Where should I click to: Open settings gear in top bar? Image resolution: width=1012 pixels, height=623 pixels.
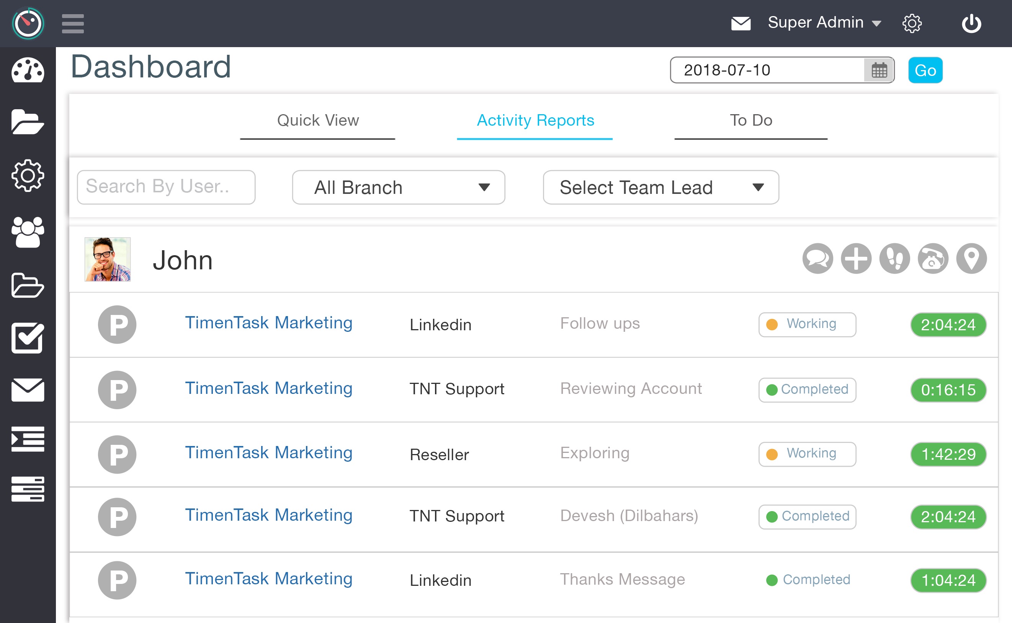pyautogui.click(x=912, y=23)
